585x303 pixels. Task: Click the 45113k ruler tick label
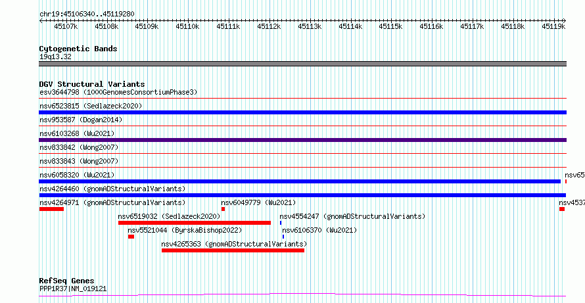(310, 26)
